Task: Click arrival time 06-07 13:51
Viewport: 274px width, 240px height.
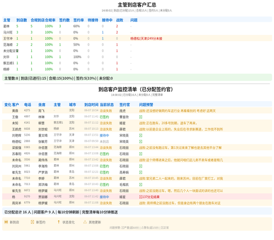Action: coord(92,135)
